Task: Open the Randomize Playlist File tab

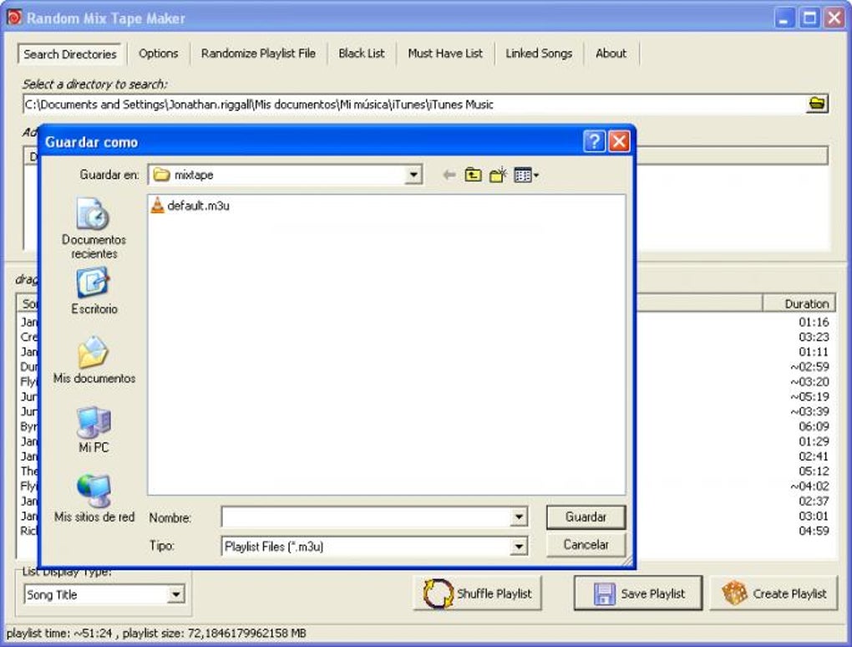Action: 258,53
